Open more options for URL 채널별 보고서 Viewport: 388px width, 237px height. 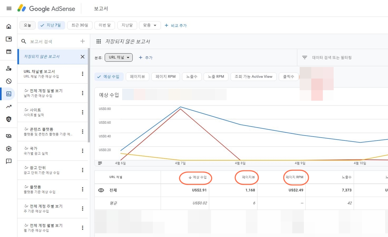click(83, 74)
